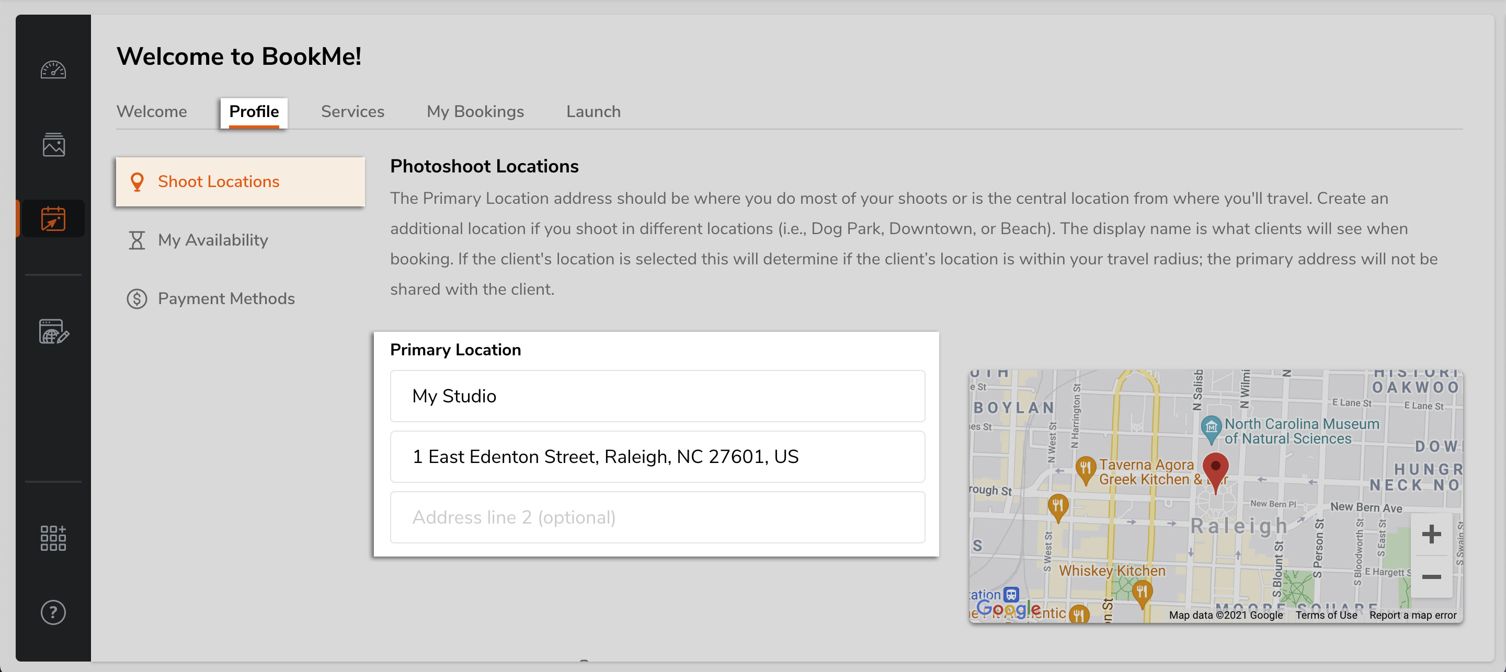Click the 1 East Edenton Street address field
The height and width of the screenshot is (672, 1506).
[657, 457]
